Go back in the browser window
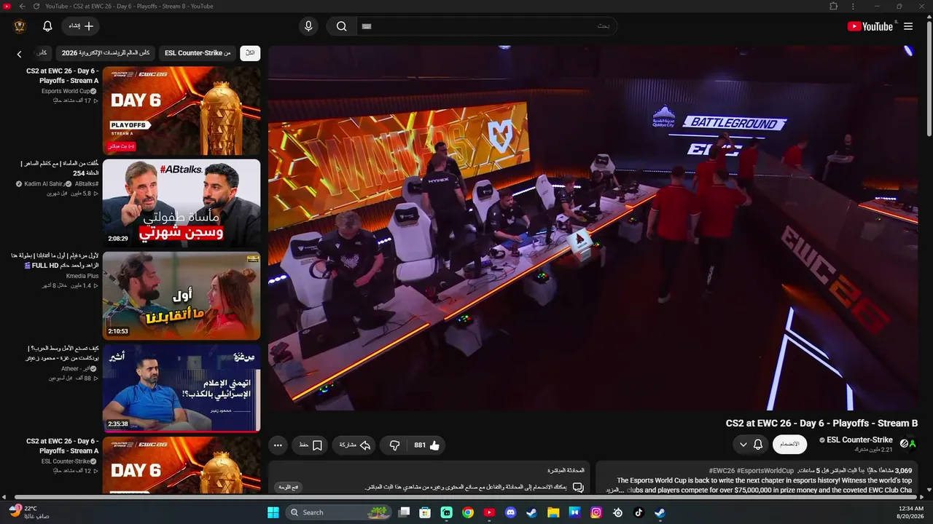This screenshot has width=933, height=524. click(22, 7)
